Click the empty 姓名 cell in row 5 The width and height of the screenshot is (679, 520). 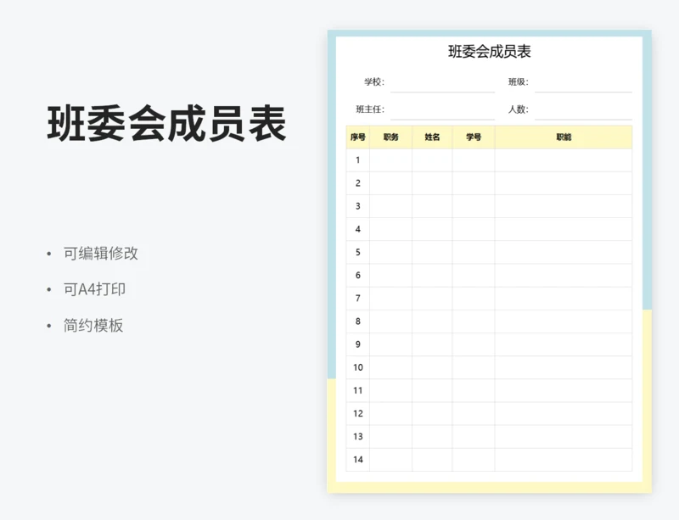(x=432, y=252)
